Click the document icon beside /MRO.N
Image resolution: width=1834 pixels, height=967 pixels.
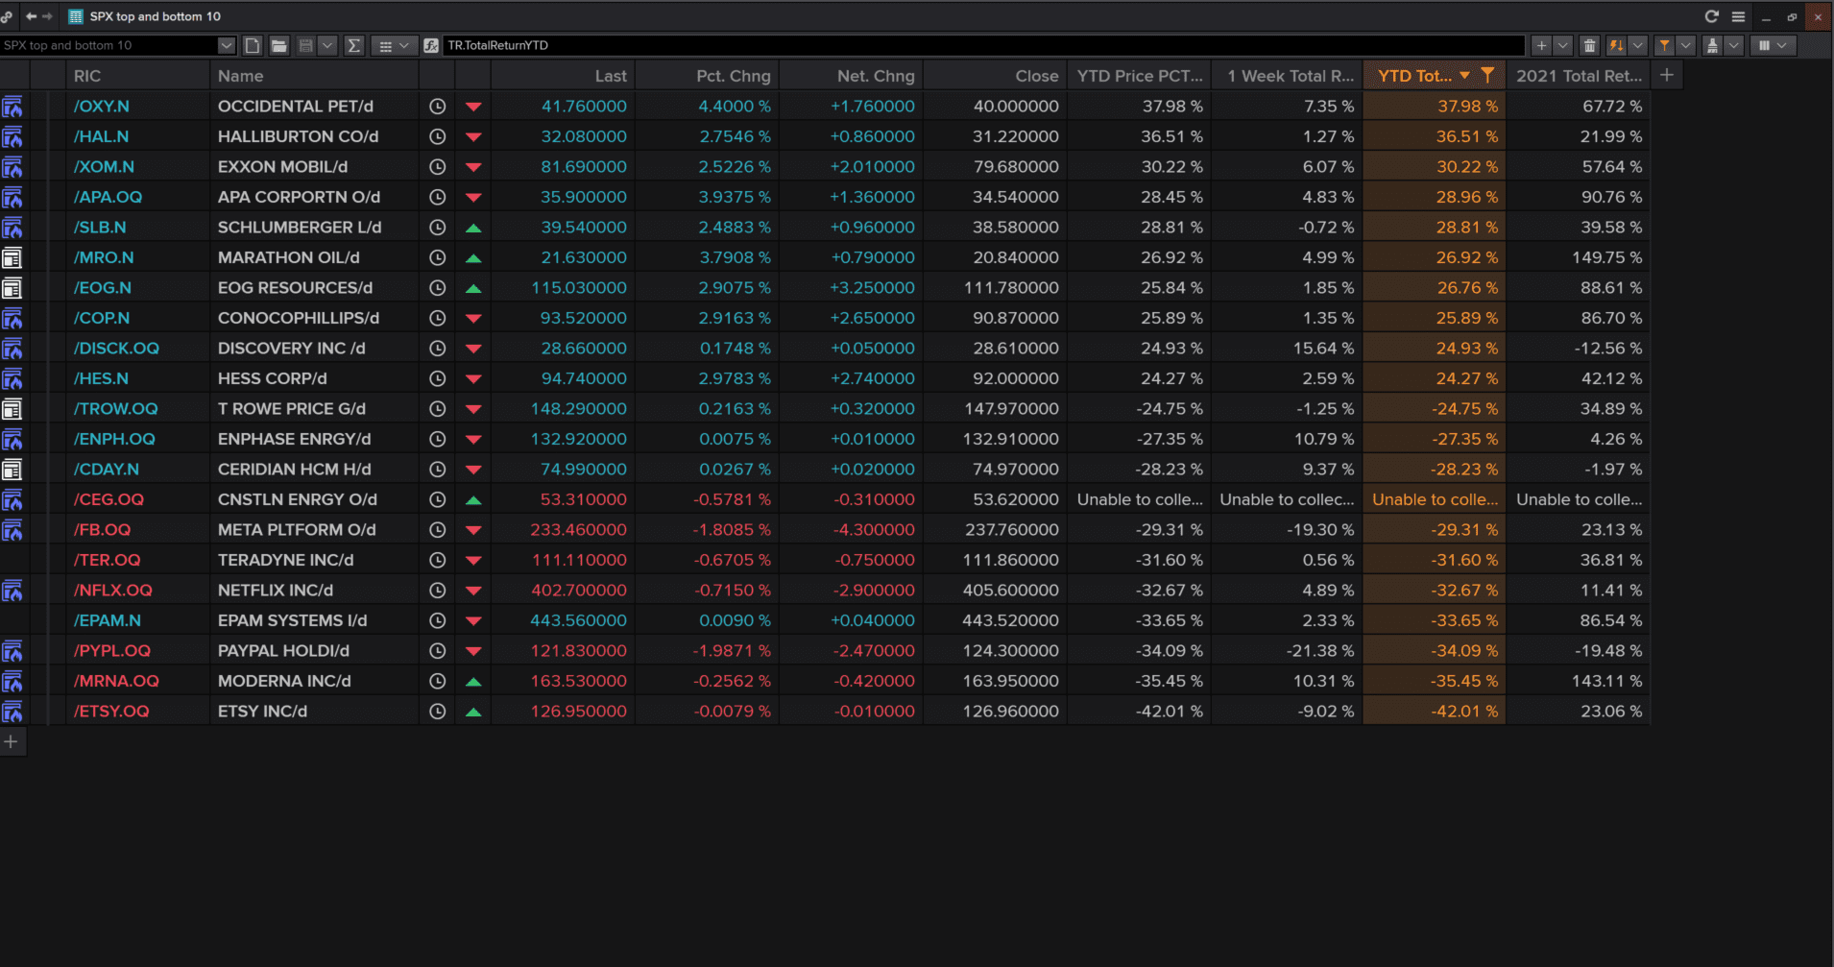coord(12,257)
